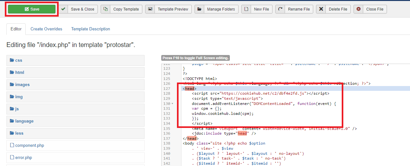Open the component.php file
Image resolution: width=410 pixels, height=166 pixels.
click(29, 146)
